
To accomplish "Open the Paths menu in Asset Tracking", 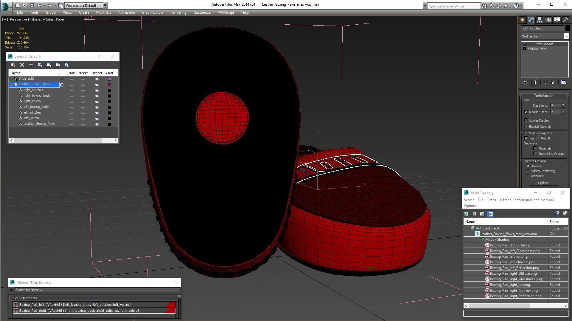I will click(x=492, y=200).
